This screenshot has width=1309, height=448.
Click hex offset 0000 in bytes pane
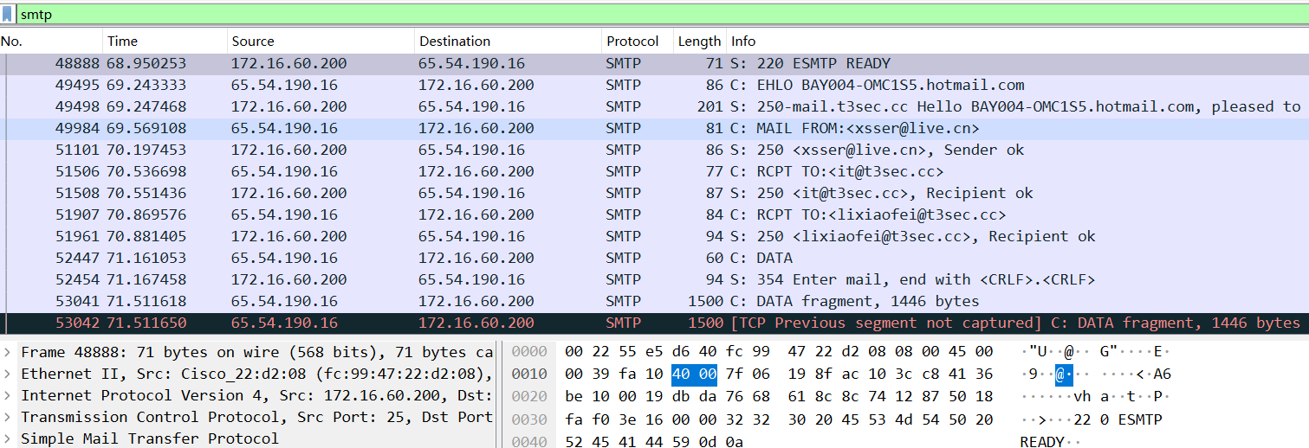pyautogui.click(x=529, y=352)
